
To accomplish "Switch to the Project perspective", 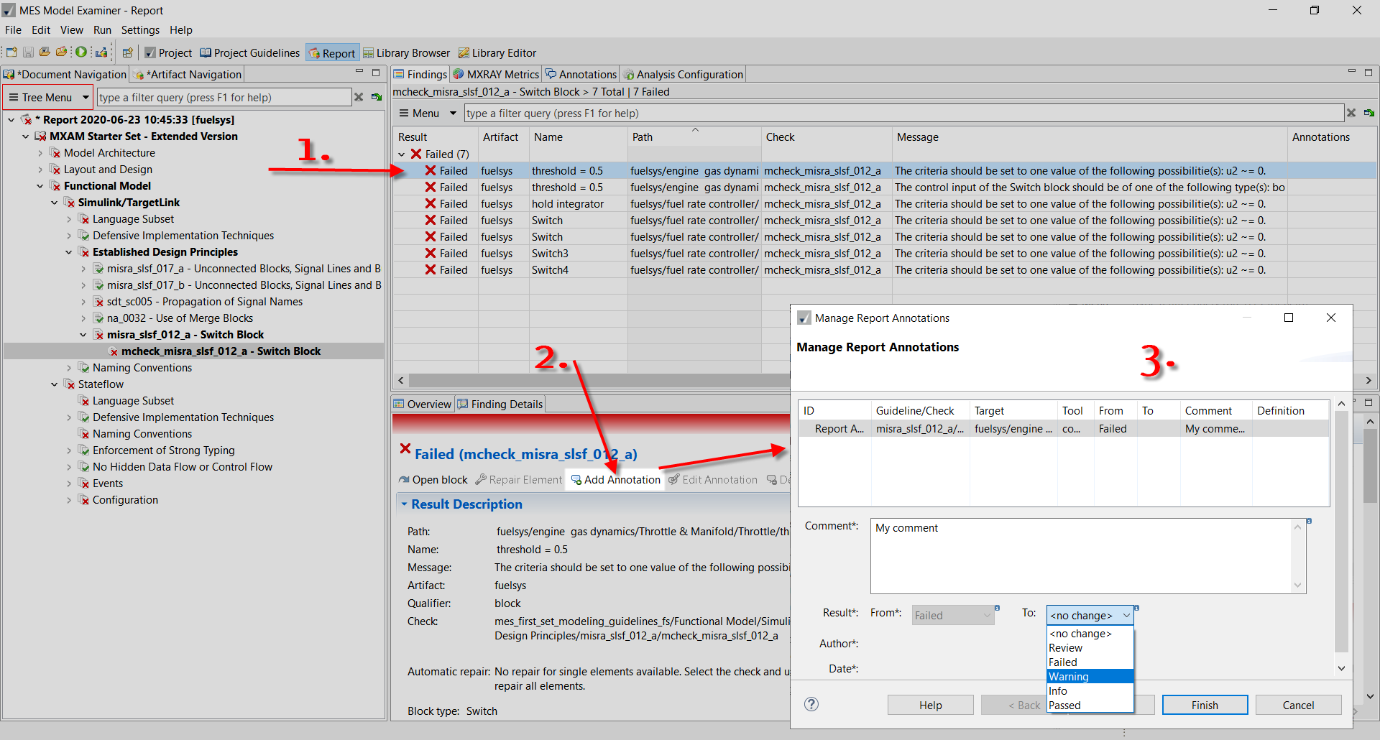I will click(168, 52).
